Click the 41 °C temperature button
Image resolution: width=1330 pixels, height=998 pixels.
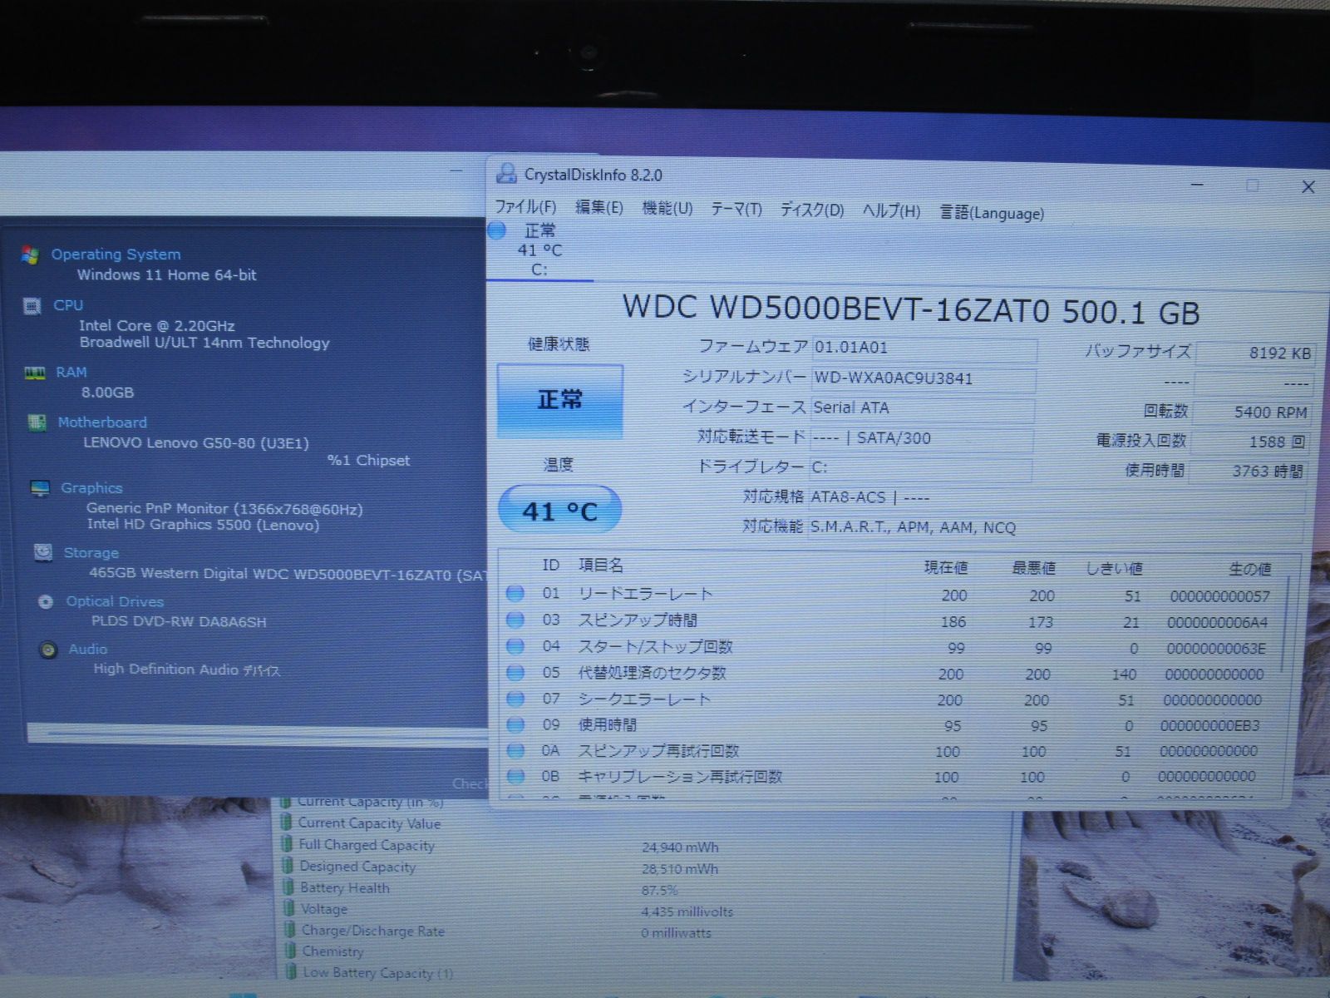[559, 510]
